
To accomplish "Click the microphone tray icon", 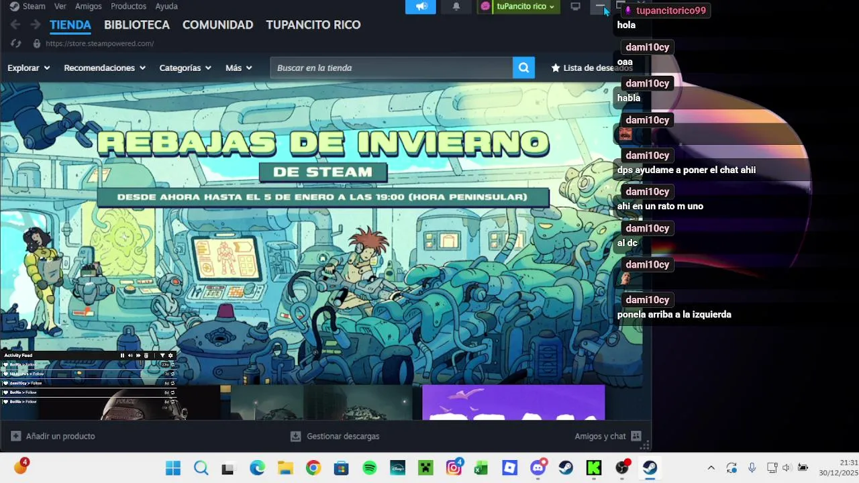I will tap(752, 468).
